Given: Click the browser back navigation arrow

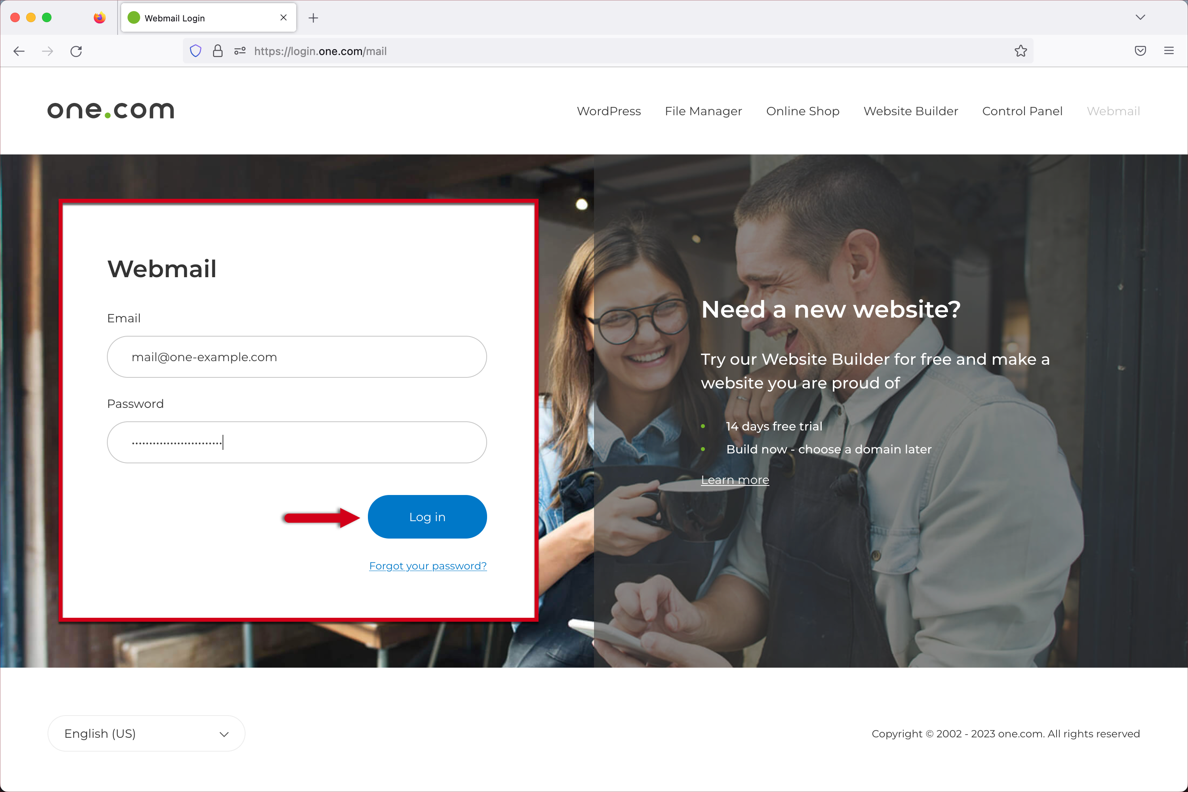Looking at the screenshot, I should point(19,50).
